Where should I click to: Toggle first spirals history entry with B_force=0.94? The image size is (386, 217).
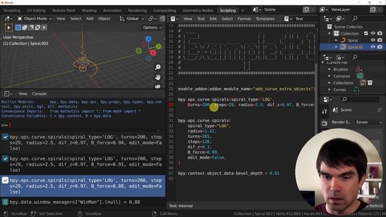(5, 137)
